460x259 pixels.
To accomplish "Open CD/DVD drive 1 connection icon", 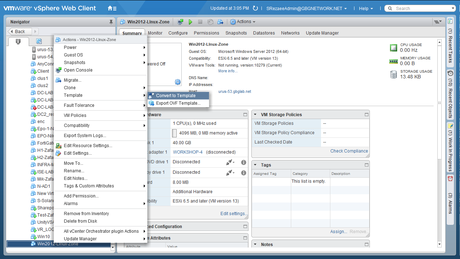I will pyautogui.click(x=230, y=162).
